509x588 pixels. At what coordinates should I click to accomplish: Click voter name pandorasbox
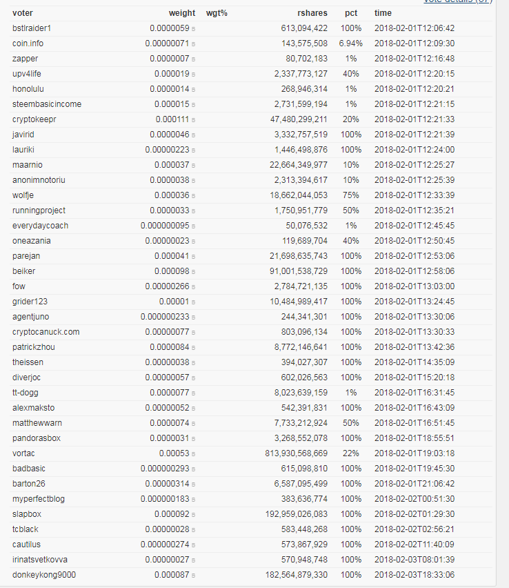[x=37, y=438]
